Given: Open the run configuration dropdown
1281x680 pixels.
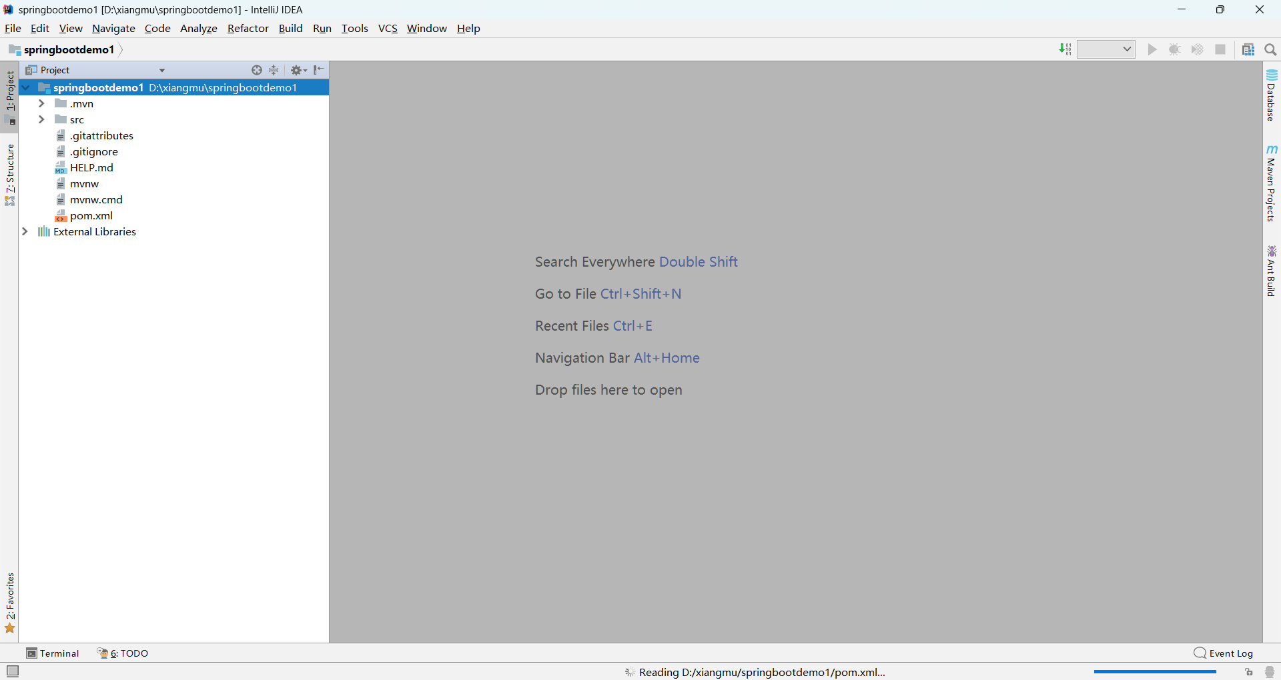Looking at the screenshot, I should click(1106, 49).
